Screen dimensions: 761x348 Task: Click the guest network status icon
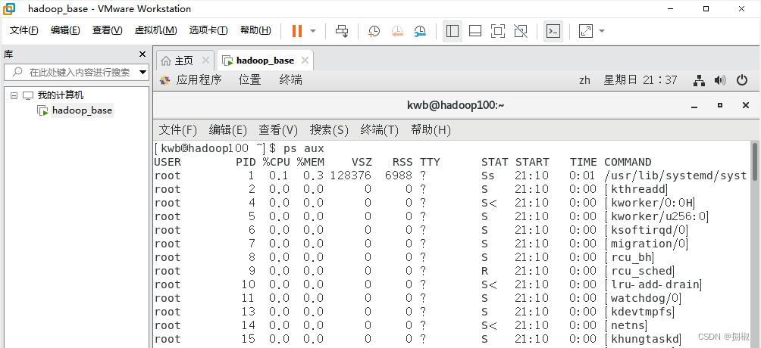[x=699, y=80]
